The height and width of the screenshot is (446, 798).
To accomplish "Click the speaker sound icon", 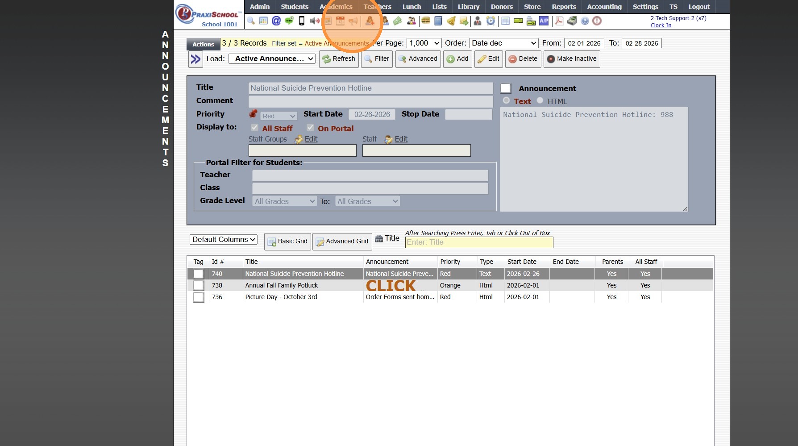I will coord(315,21).
